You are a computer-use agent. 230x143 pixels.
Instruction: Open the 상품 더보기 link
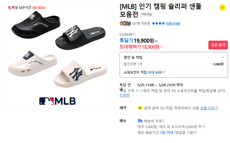pos(209,108)
